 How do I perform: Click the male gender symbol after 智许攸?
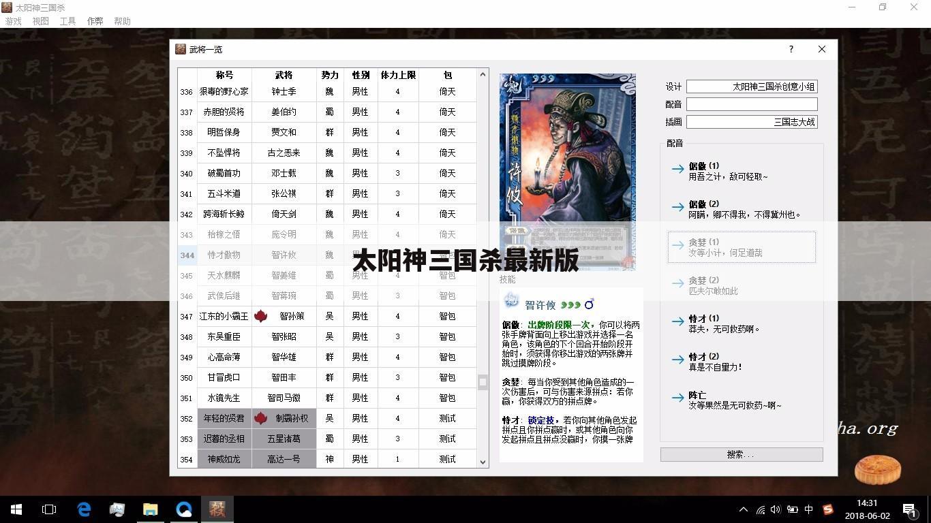(590, 304)
